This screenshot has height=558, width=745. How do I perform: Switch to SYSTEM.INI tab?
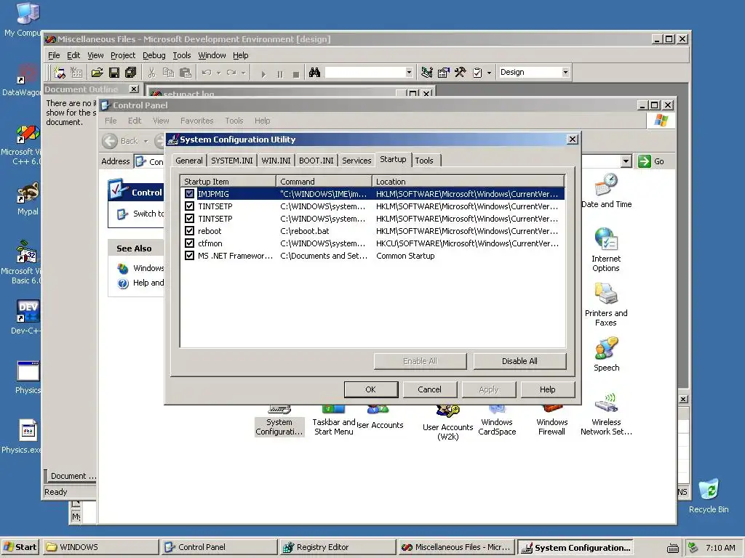point(232,161)
